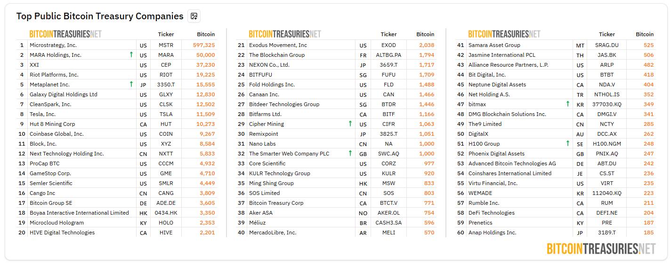This screenshot has width=671, height=264.
Task: Open Microstrategy, Inc. company entry
Action: pos(53,45)
